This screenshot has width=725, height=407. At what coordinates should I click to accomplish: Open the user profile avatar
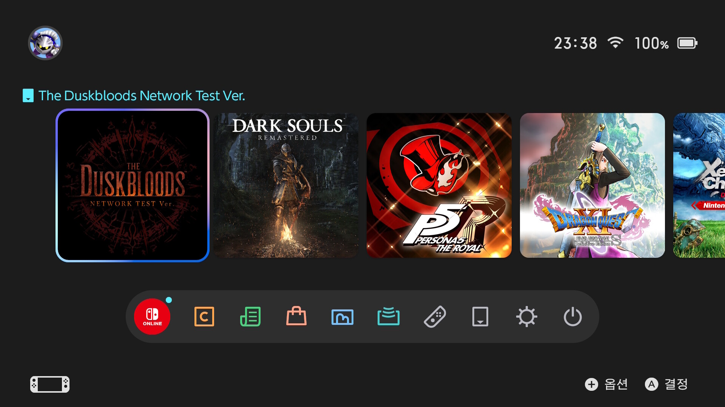[x=45, y=43]
